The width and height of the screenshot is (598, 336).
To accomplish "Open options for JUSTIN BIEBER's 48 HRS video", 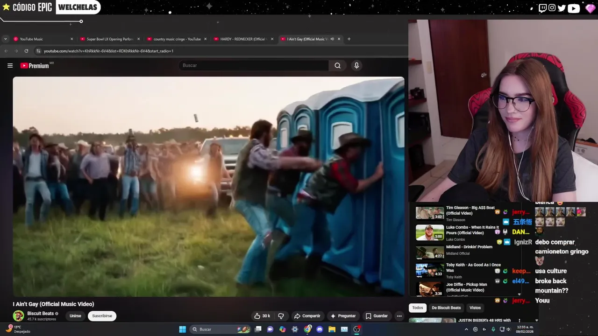I will pyautogui.click(x=519, y=321).
